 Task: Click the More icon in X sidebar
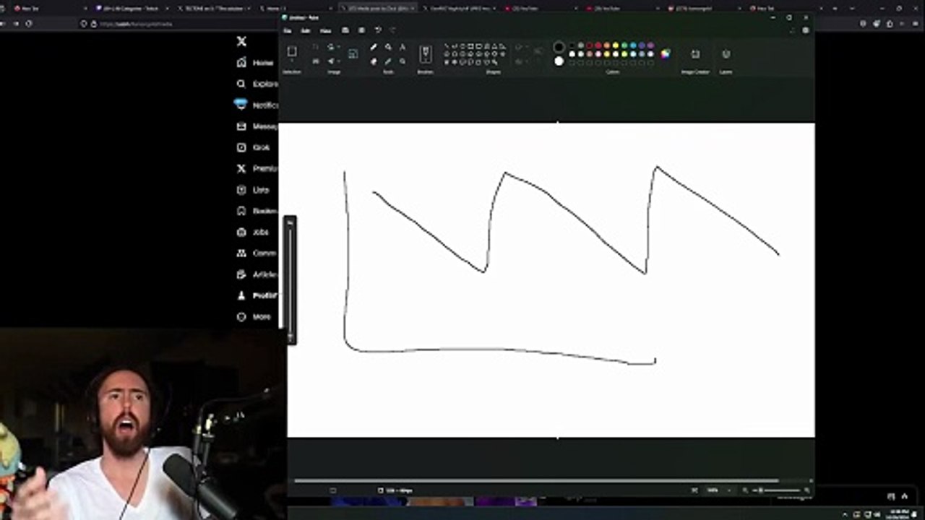(241, 316)
